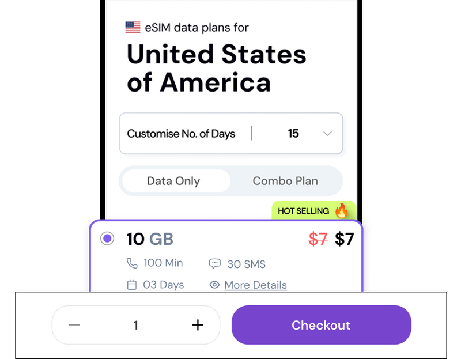Open the Customise No. of Days selector
This screenshot has height=359, width=461.
tap(181, 134)
